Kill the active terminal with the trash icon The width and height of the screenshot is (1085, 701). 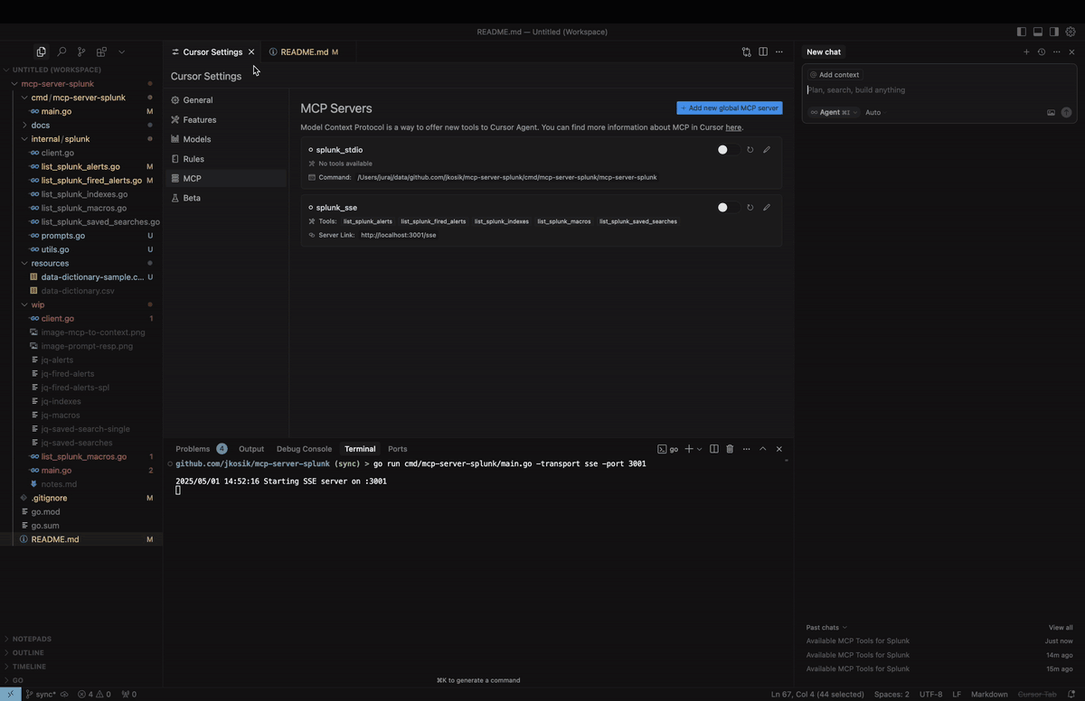pos(730,448)
